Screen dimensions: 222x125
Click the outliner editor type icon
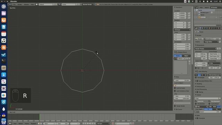(196, 7)
